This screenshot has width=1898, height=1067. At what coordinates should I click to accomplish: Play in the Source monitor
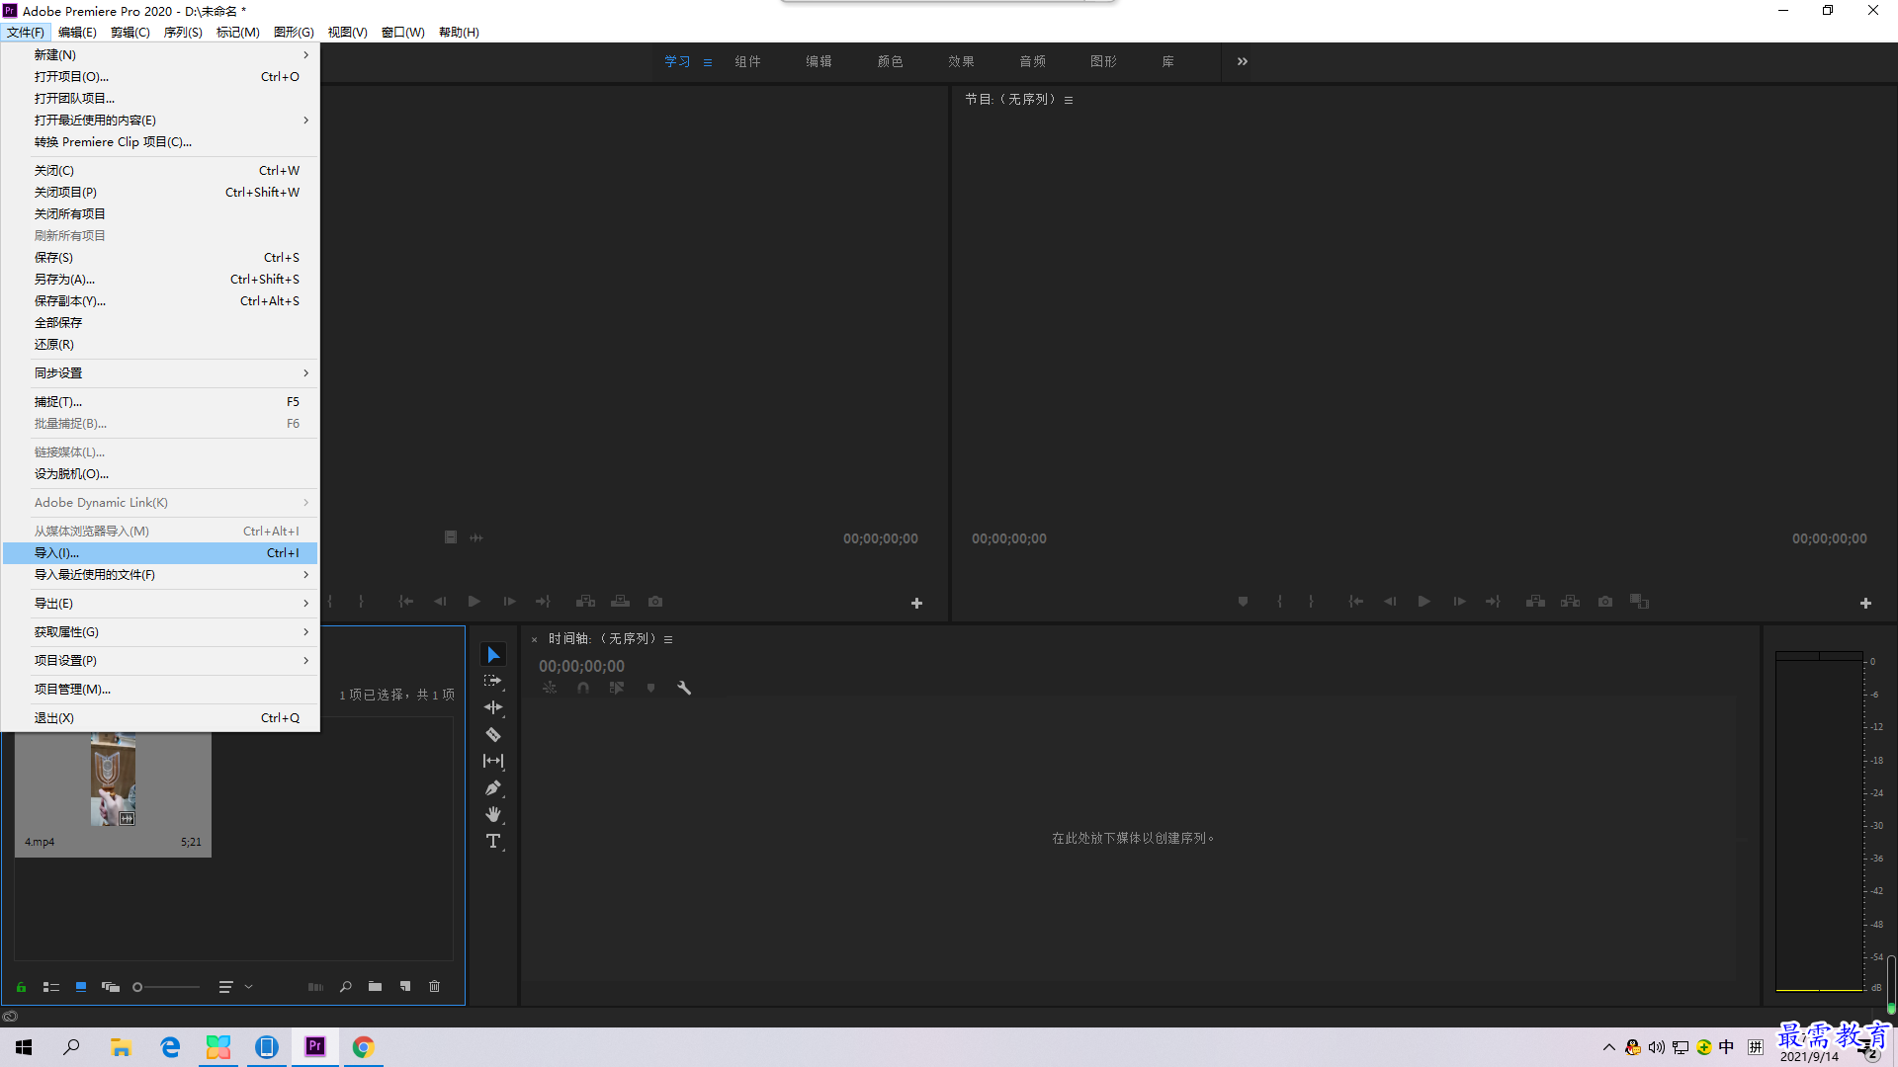click(474, 602)
